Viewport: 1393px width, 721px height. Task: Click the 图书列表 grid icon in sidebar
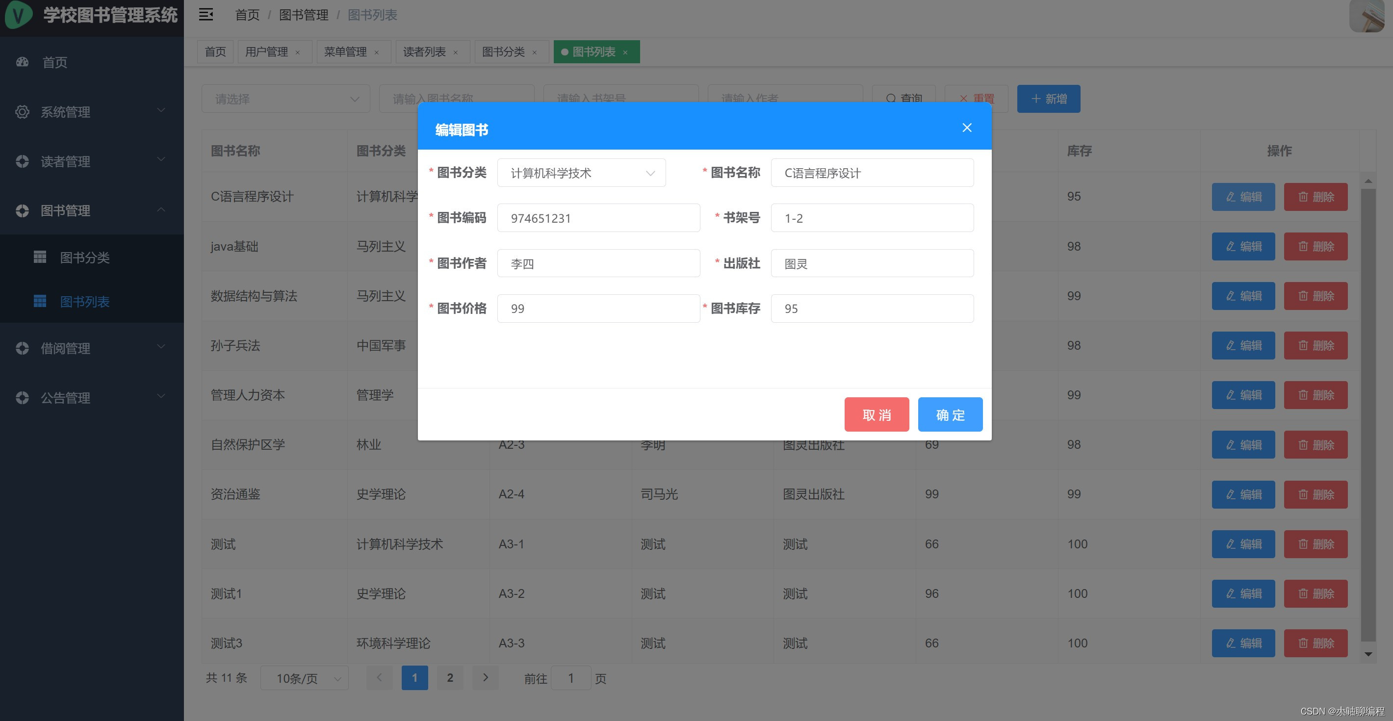40,301
